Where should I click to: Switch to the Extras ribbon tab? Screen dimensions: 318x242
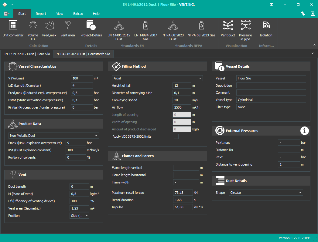[78, 14]
